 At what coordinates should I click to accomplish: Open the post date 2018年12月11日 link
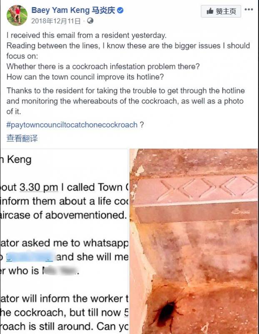56,21
